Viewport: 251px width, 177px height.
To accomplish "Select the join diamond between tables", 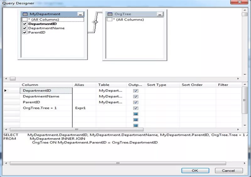I will coord(95,22).
